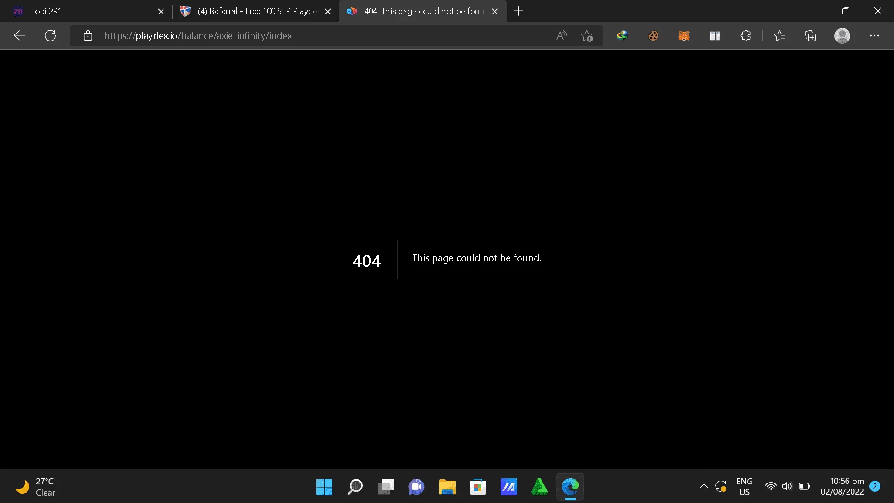894x503 pixels.
Task: Select the 404 page not found tab
Action: tap(422, 11)
